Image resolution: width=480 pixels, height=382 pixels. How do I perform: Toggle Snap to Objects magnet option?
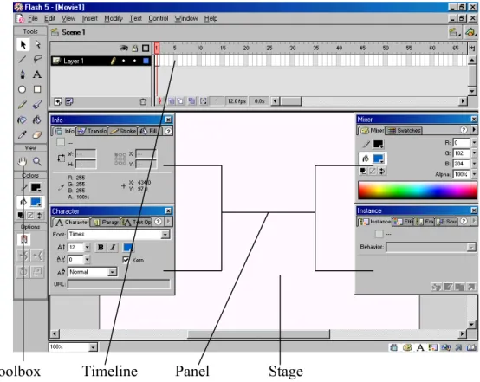24,239
